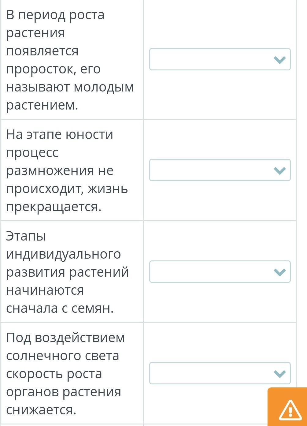307x426 pixels.
Task: Click the word 'индивидуального' in third statement
Action: click(x=63, y=254)
